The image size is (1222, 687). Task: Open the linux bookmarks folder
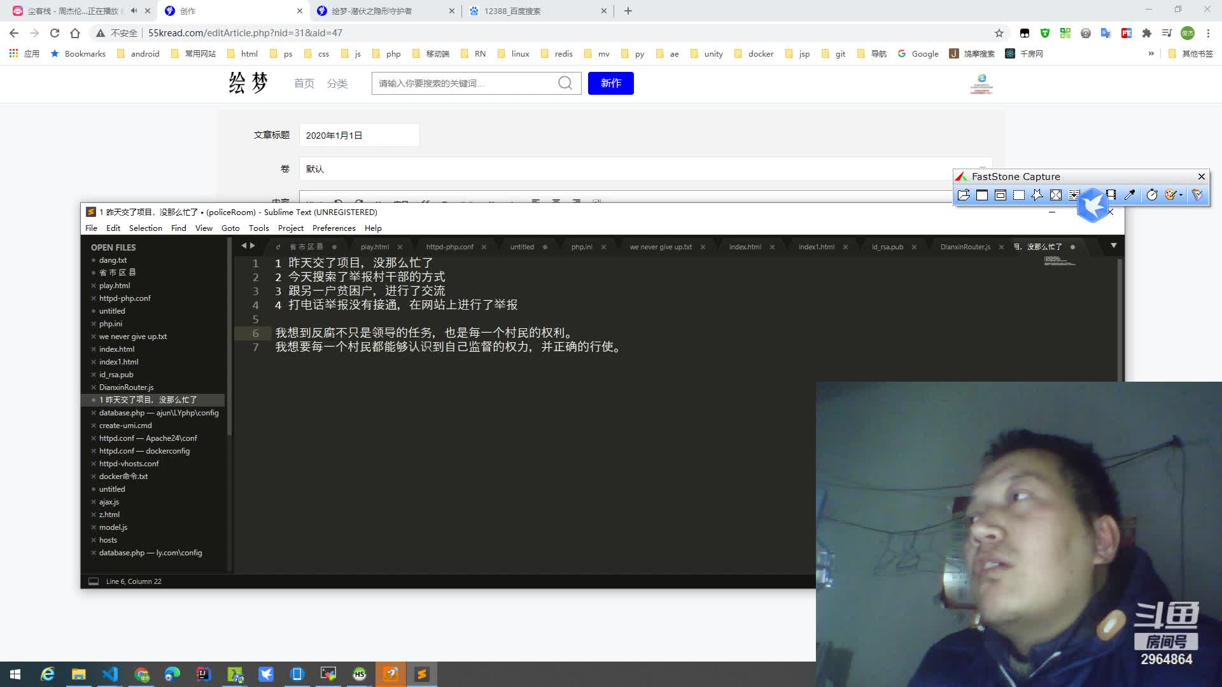point(514,54)
